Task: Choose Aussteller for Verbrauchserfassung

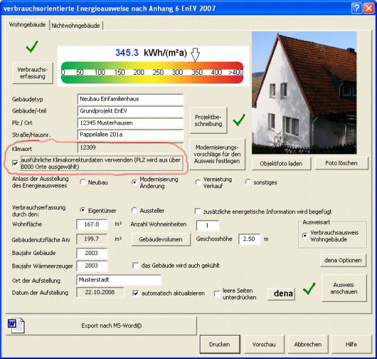Action: pos(134,210)
